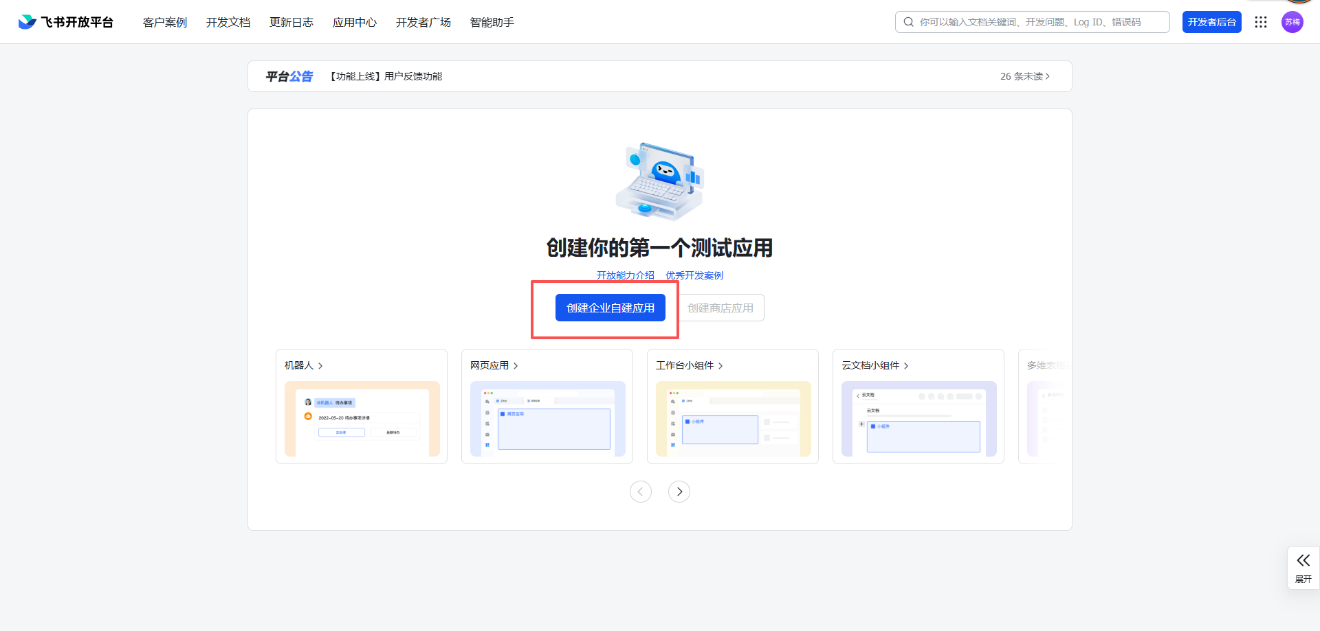Click the search magnifier icon
The width and height of the screenshot is (1320, 631).
(908, 22)
